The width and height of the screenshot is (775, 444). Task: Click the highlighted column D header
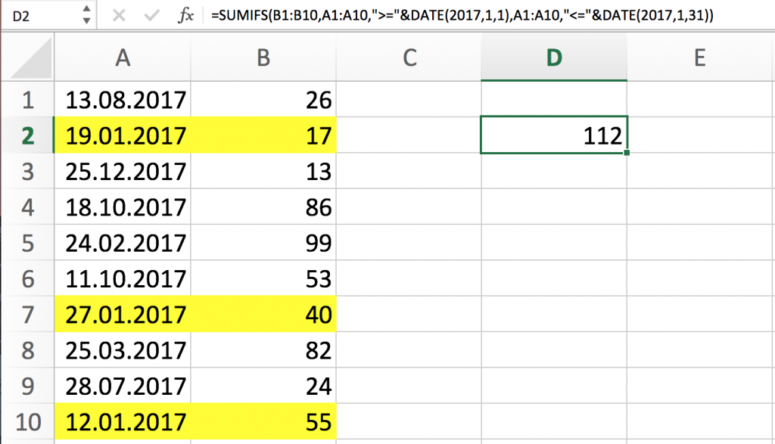coord(554,58)
